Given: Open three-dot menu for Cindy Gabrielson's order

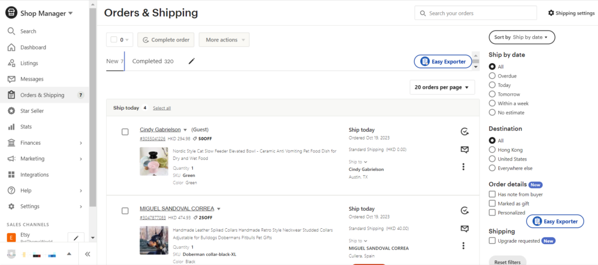Looking at the screenshot, I should coord(464,167).
